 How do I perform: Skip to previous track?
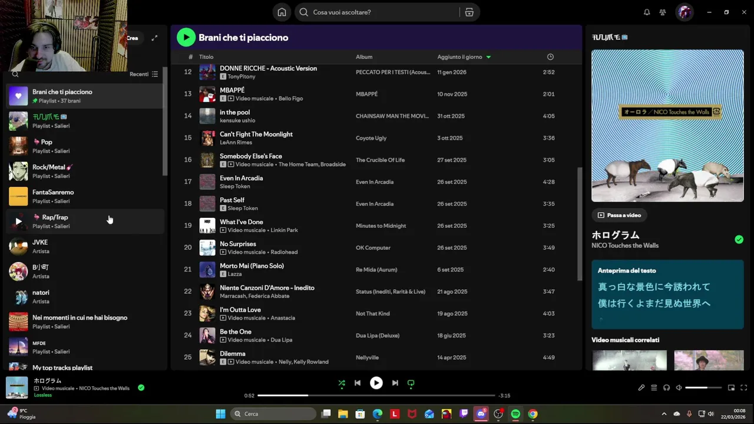(x=357, y=383)
